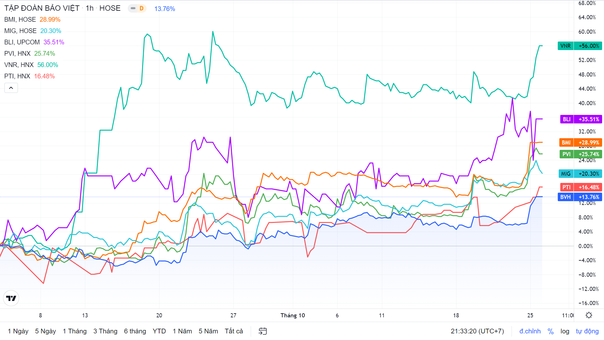
Task: Open the go-to-date calendar icon
Action: pos(262,331)
